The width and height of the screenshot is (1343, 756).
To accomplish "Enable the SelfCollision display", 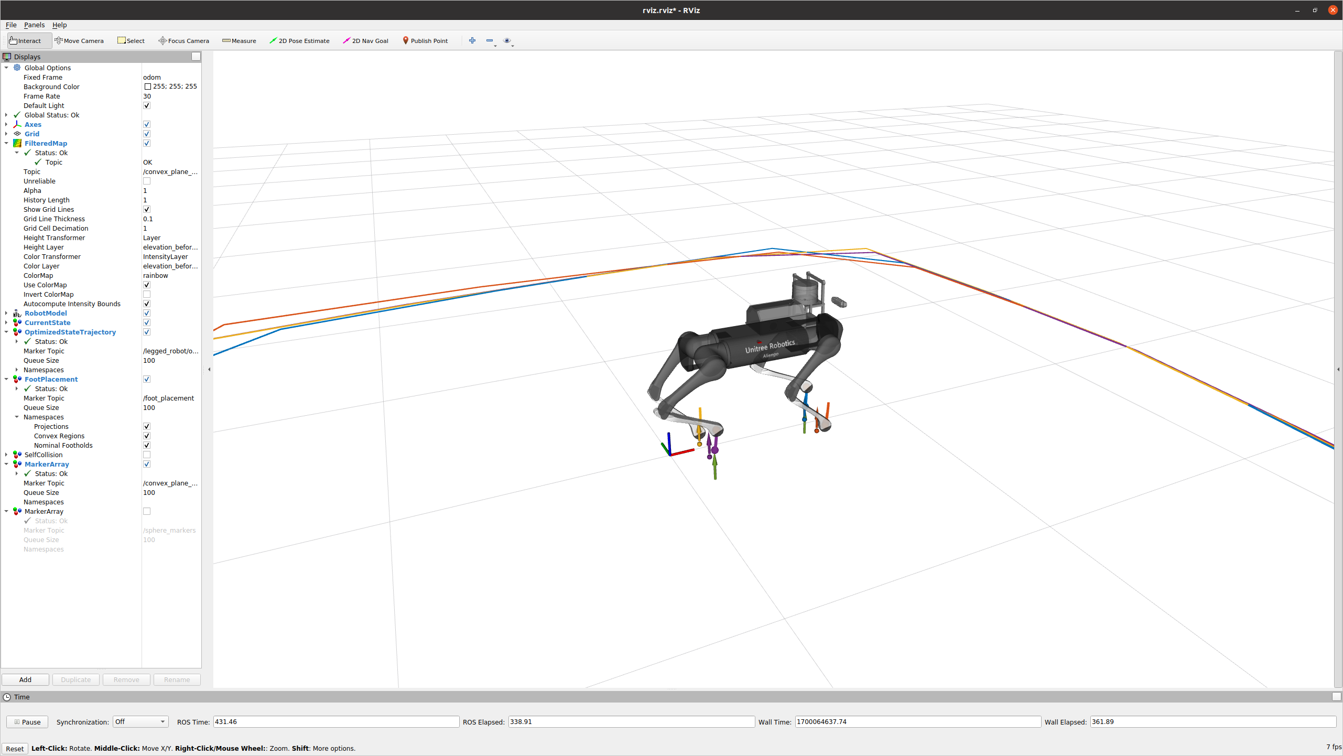I will 147,455.
